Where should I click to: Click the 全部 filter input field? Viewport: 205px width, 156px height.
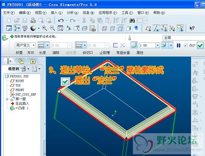coord(184,38)
